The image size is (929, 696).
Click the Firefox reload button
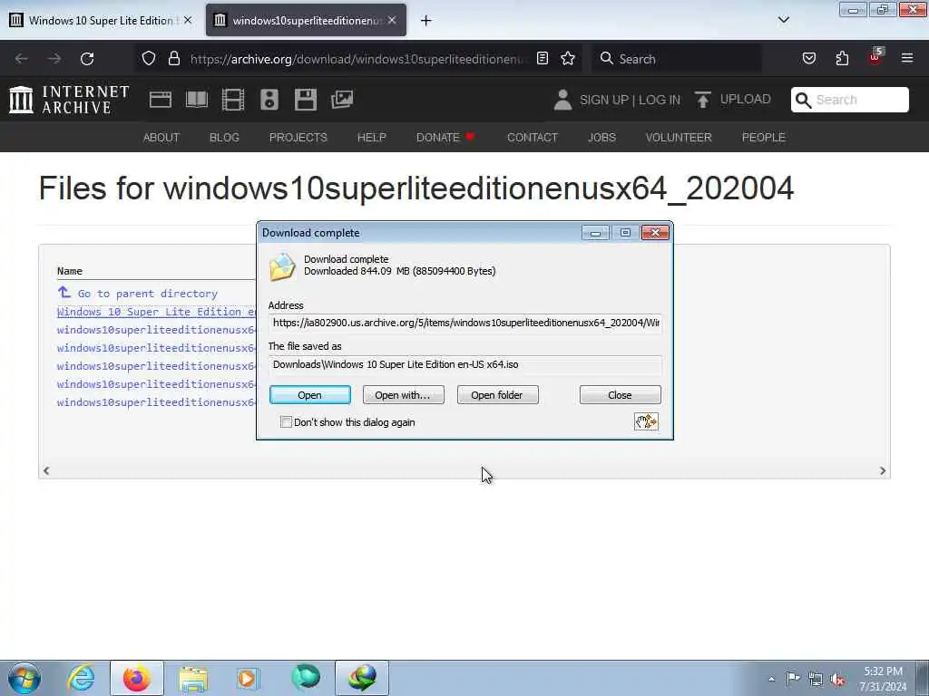click(x=87, y=59)
